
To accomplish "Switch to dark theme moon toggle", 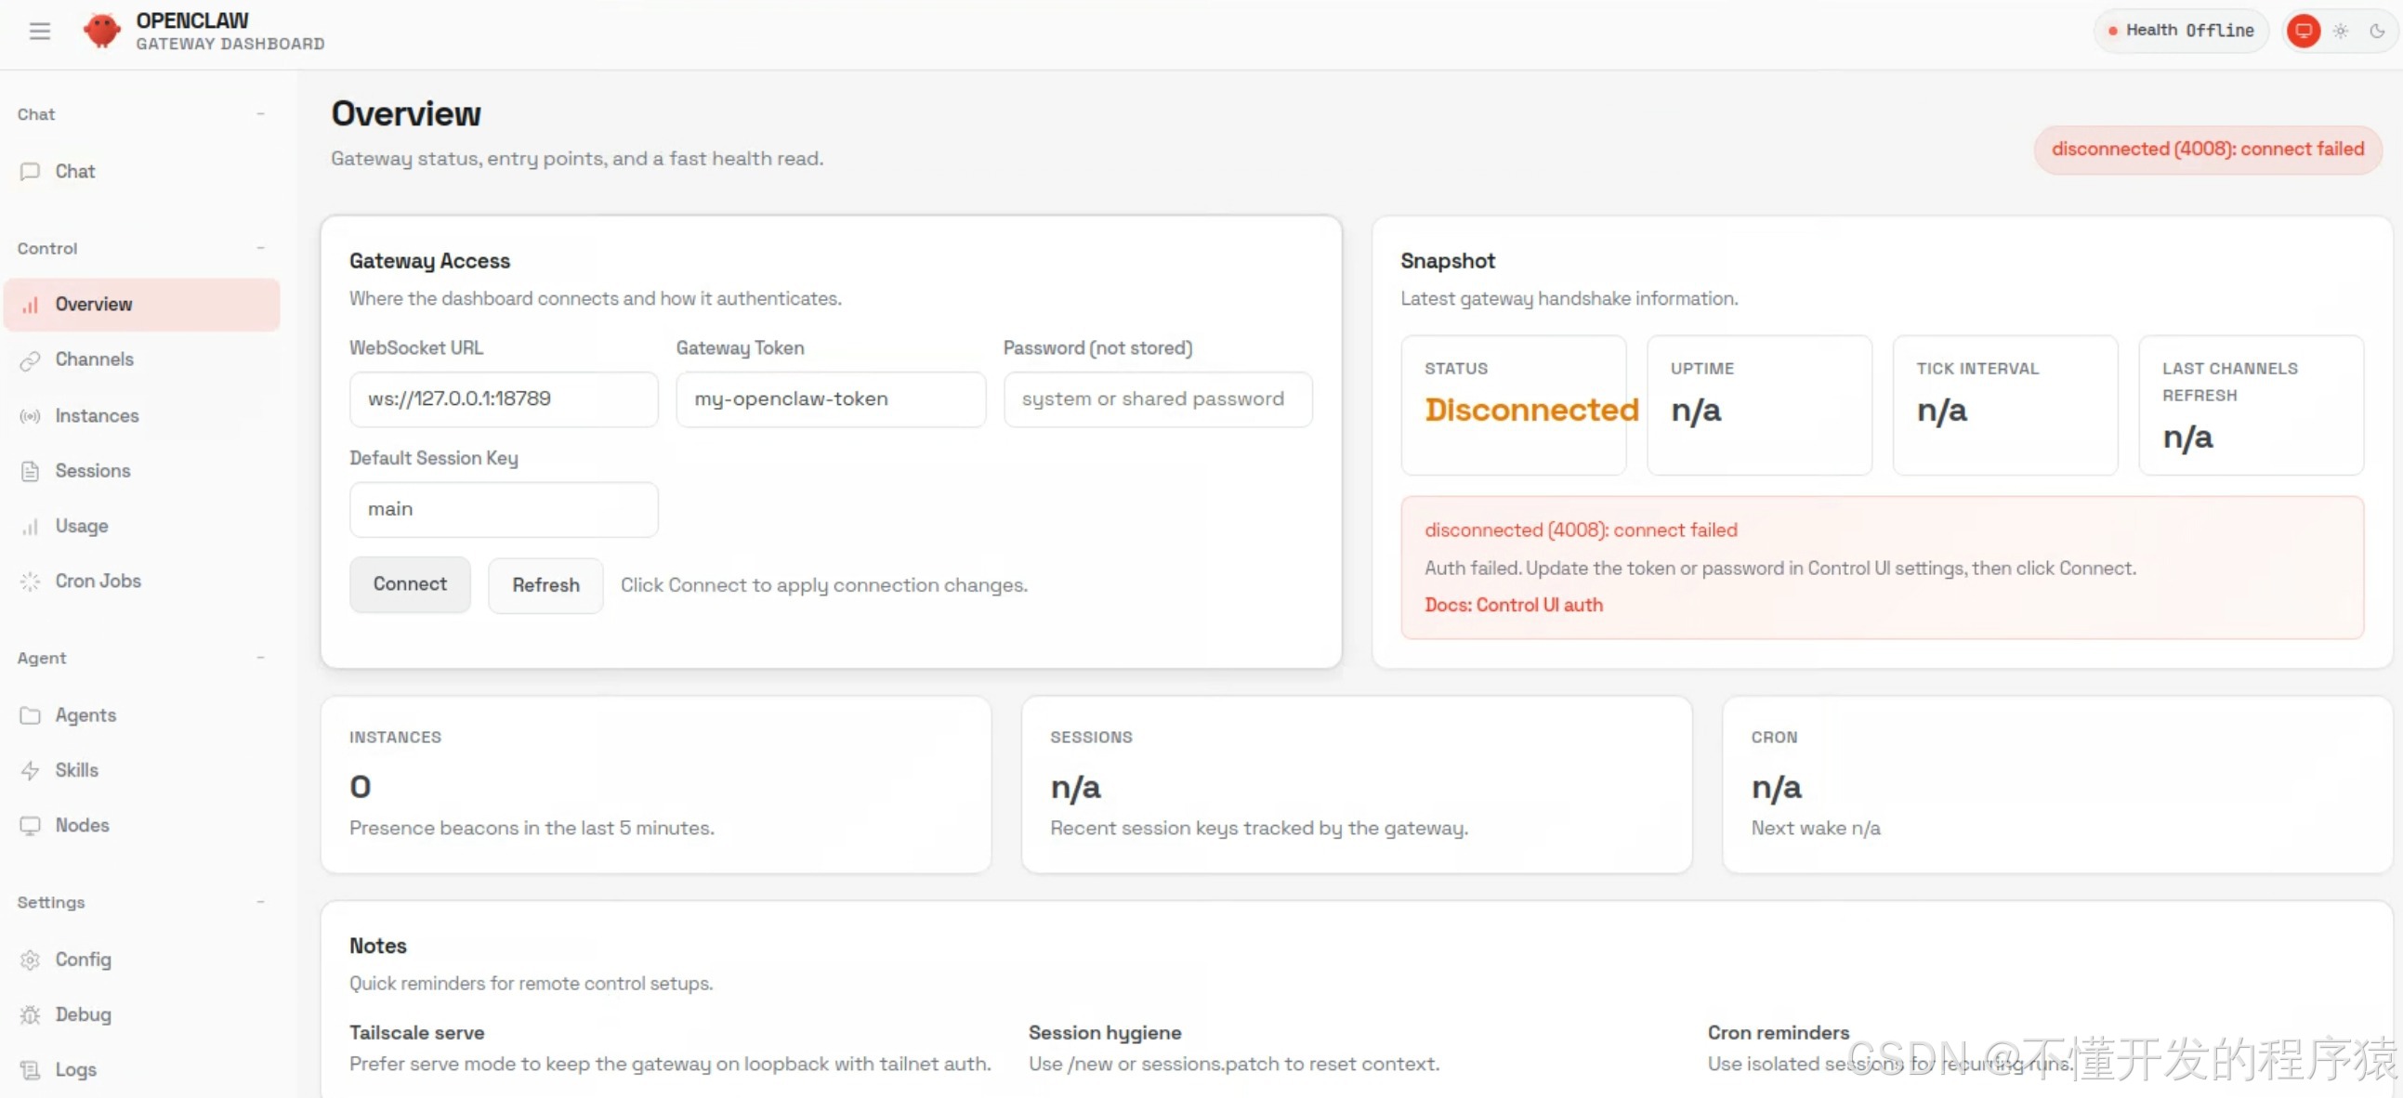I will [x=2377, y=31].
